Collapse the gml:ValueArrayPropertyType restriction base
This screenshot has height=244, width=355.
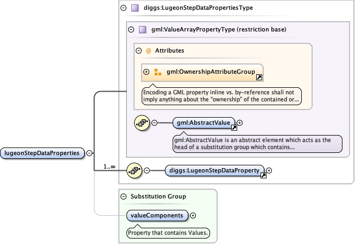(x=131, y=29)
